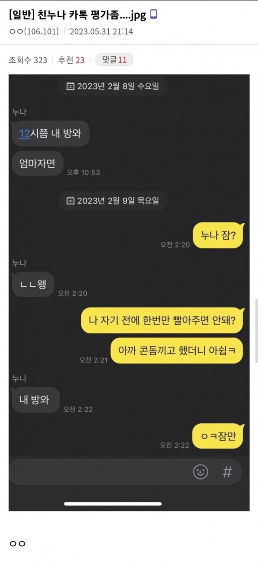This screenshot has height=566, width=258.
Task: Tap the yellow ㅇㅋ잠만 message bubble
Action: point(218,436)
